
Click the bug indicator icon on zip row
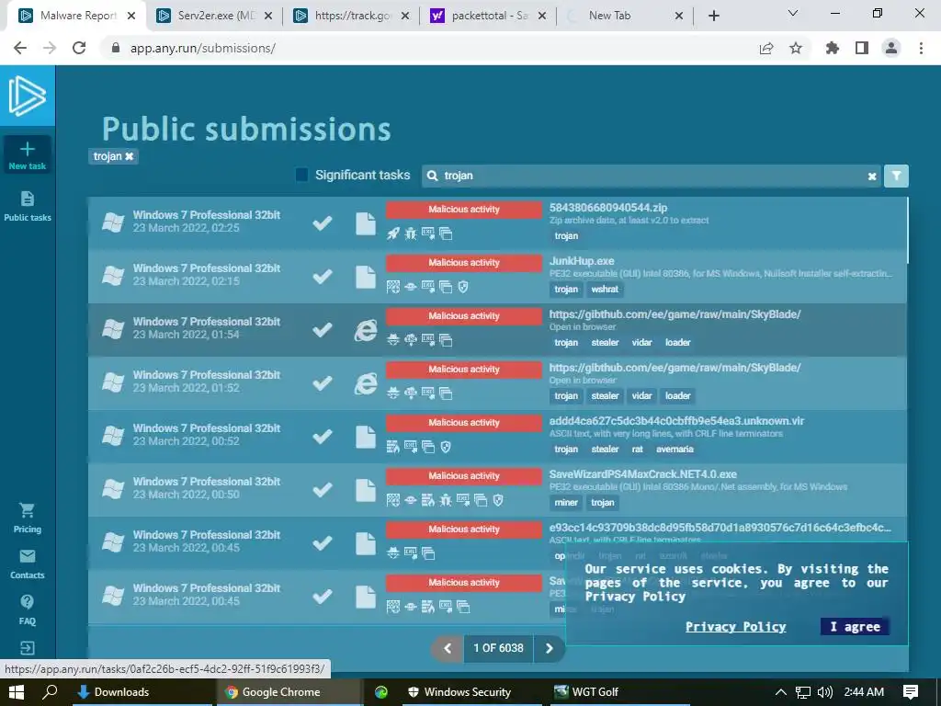pos(411,233)
